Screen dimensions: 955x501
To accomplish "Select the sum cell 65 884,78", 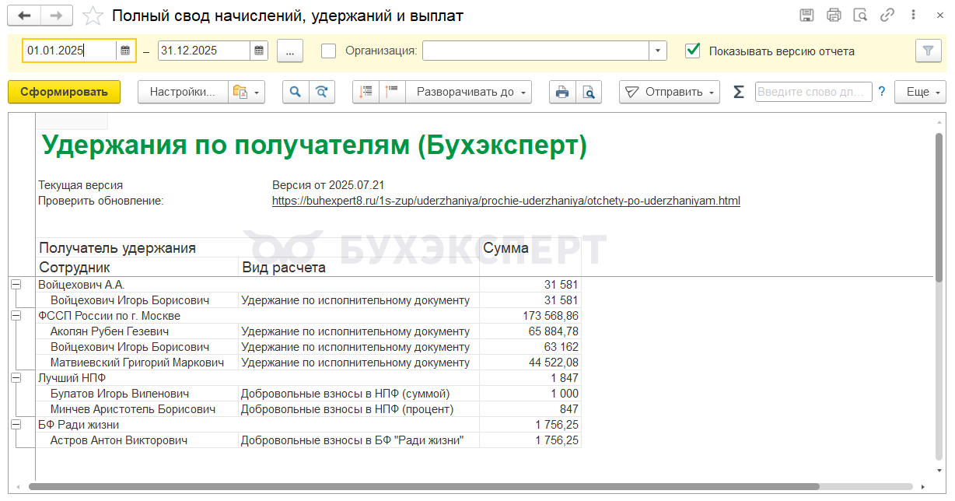I will tap(530, 331).
